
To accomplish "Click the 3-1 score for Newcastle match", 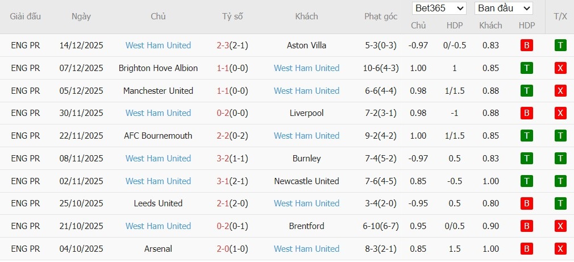I will pos(222,181).
